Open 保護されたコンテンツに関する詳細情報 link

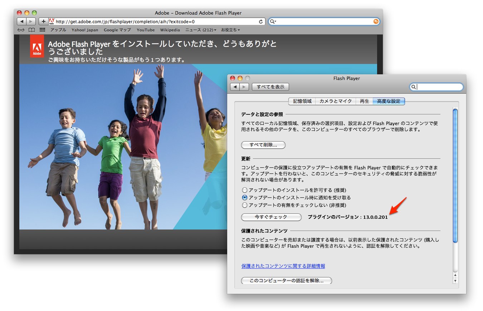click(283, 266)
